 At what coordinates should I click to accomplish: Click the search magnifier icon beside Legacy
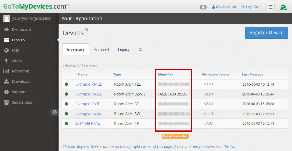click(140, 49)
